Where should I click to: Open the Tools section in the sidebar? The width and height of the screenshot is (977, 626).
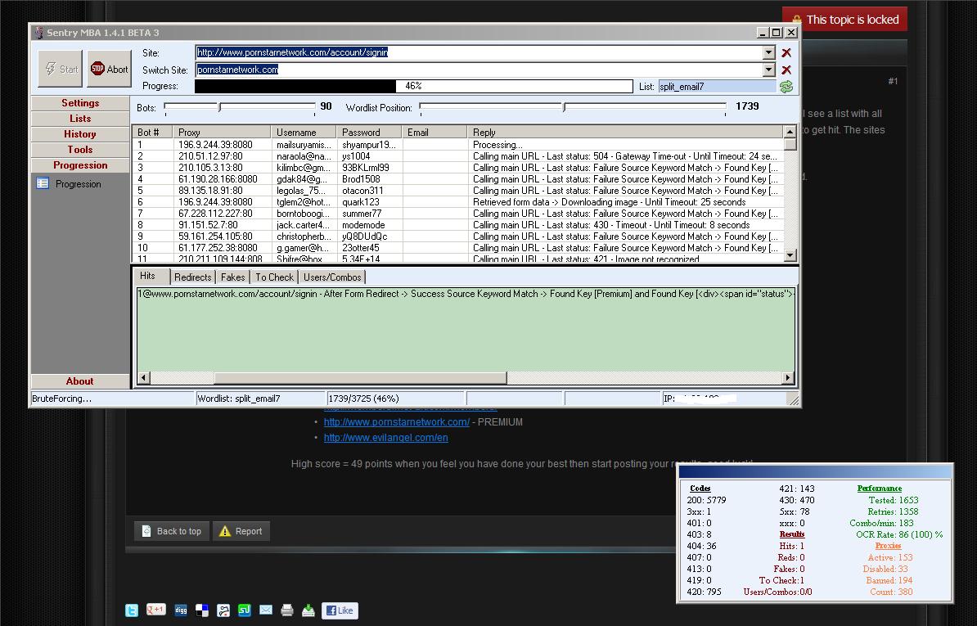80,150
